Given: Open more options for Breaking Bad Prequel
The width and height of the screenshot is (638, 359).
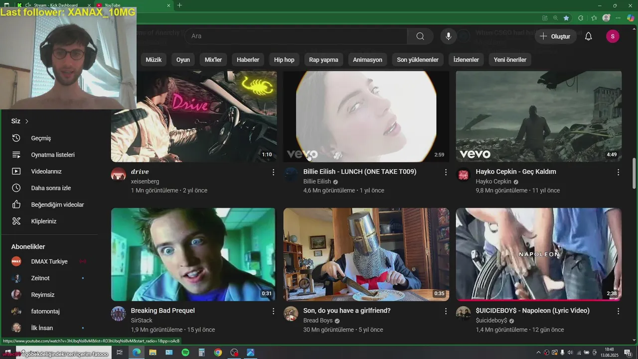Looking at the screenshot, I should coord(273,311).
